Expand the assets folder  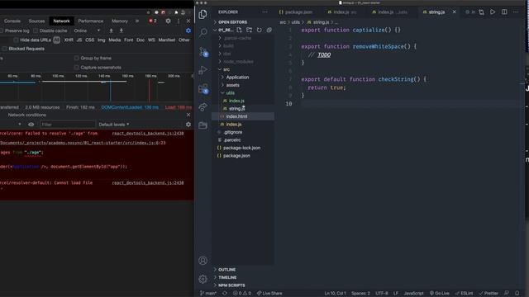[233, 85]
